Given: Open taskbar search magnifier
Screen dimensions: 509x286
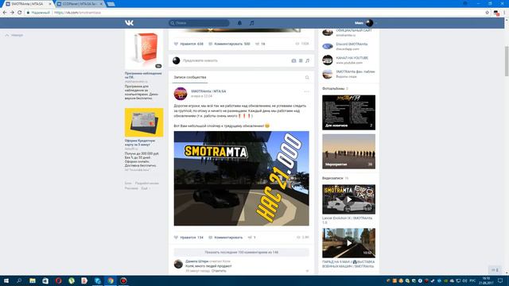Looking at the screenshot, I should point(19,280).
